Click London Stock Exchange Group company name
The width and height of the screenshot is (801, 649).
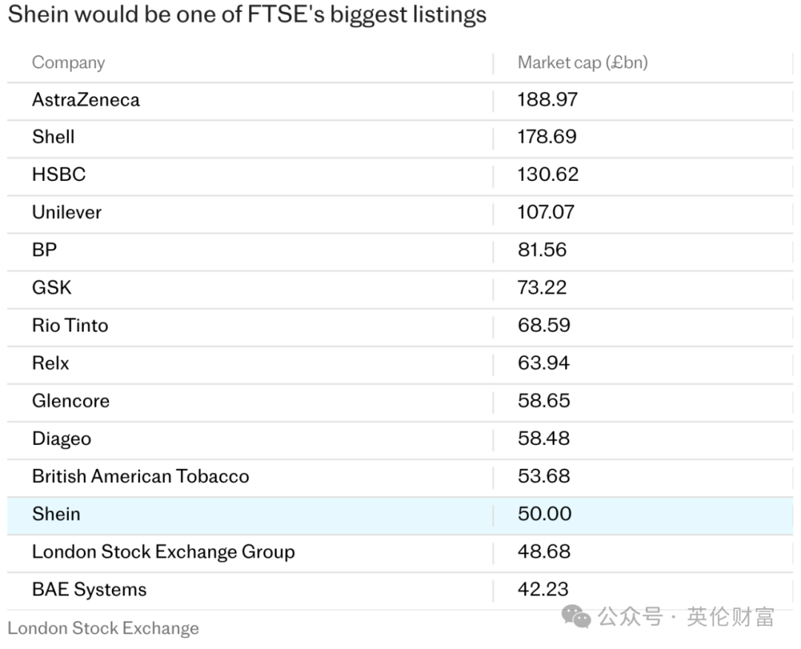pyautogui.click(x=163, y=553)
